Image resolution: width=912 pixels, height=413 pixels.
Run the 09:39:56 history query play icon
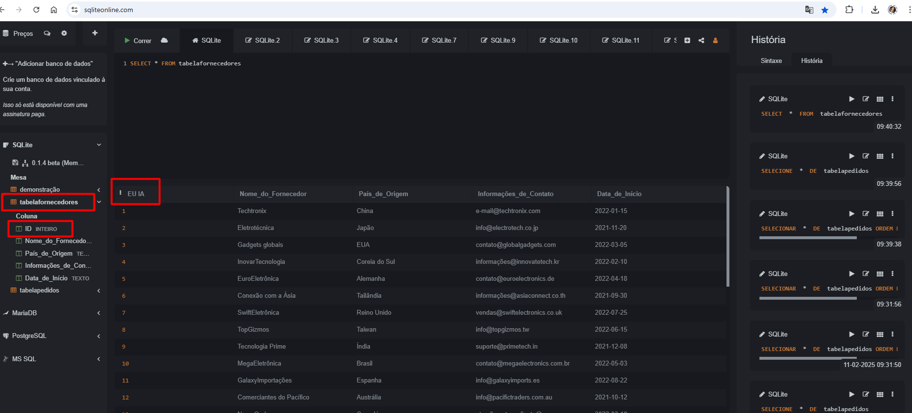(x=851, y=156)
